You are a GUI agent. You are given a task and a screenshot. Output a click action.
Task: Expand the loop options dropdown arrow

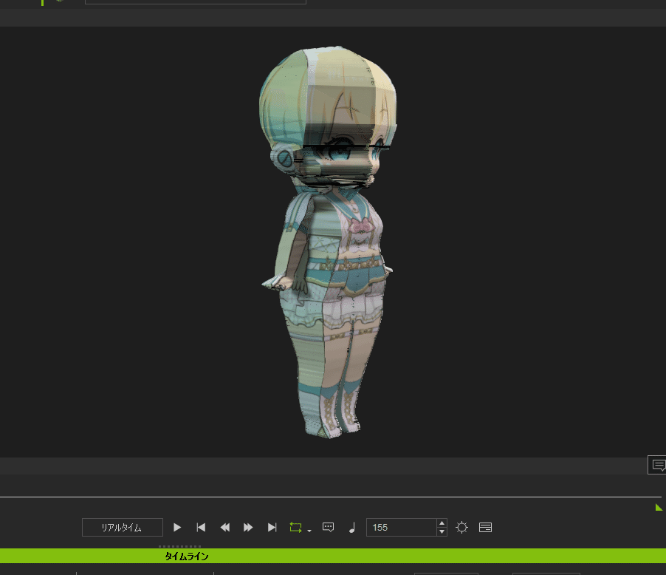point(309,531)
